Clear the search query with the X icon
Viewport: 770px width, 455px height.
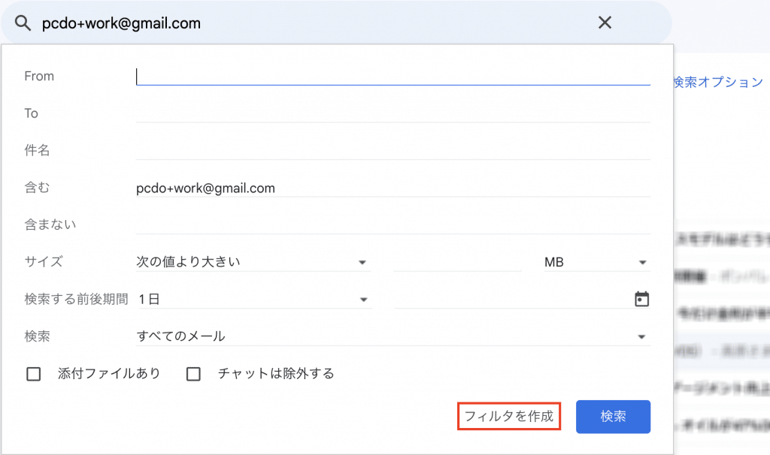[x=605, y=23]
